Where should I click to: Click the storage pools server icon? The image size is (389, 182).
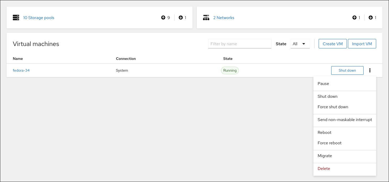pyautogui.click(x=16, y=18)
